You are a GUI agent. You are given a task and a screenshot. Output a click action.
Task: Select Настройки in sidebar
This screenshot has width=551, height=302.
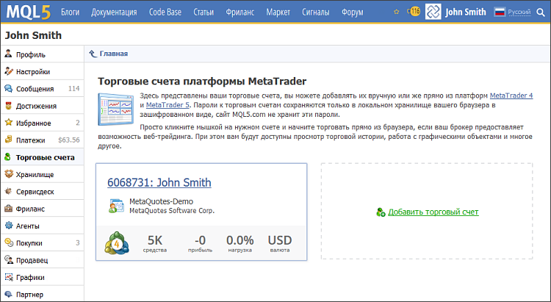(x=42, y=71)
